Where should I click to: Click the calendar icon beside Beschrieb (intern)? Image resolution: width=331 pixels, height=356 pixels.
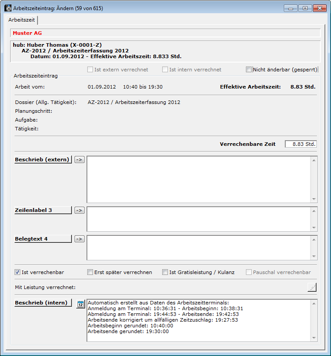[80, 304]
